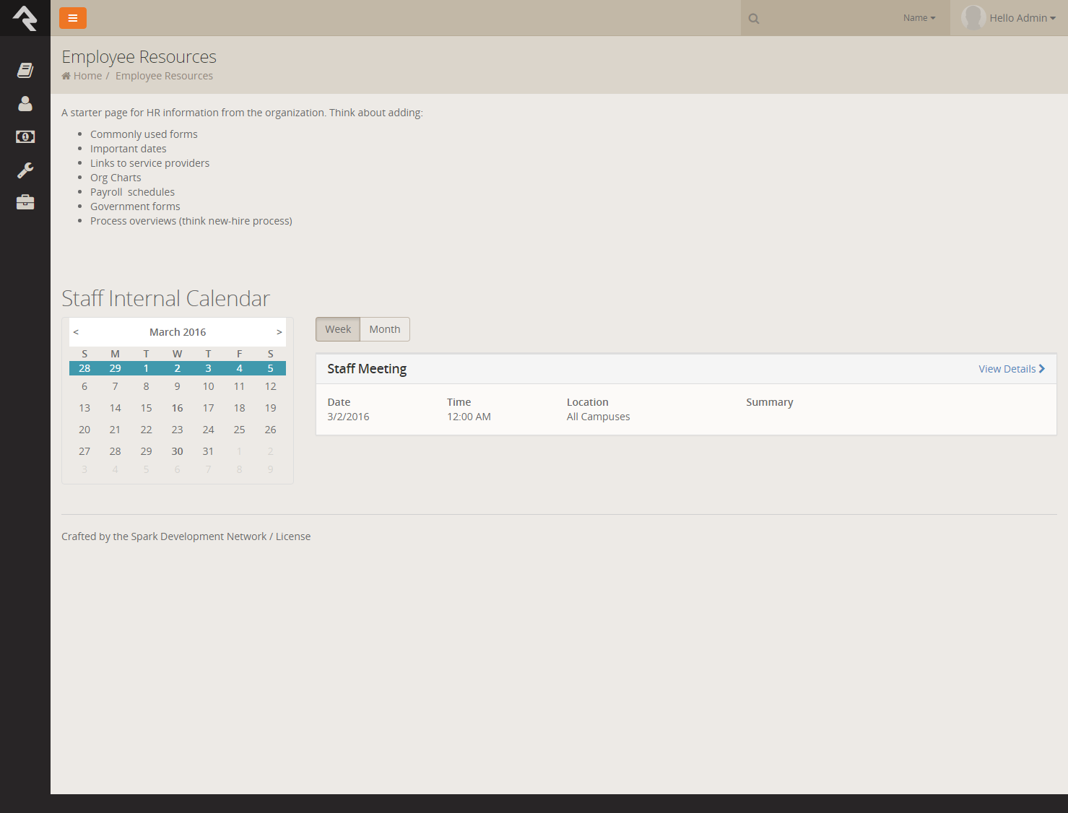The image size is (1068, 813).
Task: Click the Rock logo in top-left corner
Action: [x=25, y=18]
